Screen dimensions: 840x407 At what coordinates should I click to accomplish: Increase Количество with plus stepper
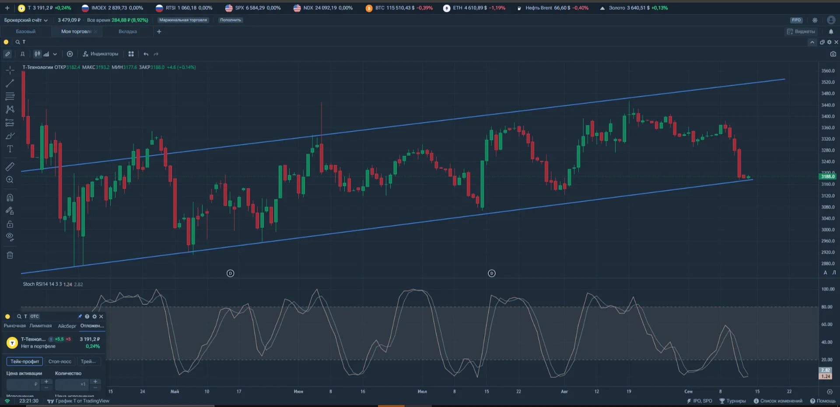[95, 382]
